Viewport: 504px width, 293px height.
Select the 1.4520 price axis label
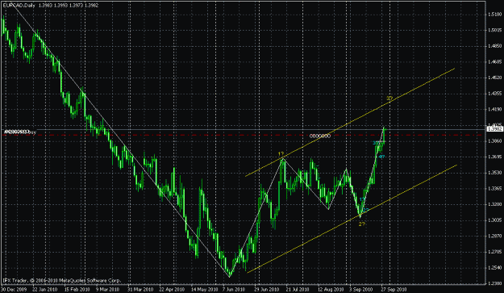pyautogui.click(x=494, y=77)
